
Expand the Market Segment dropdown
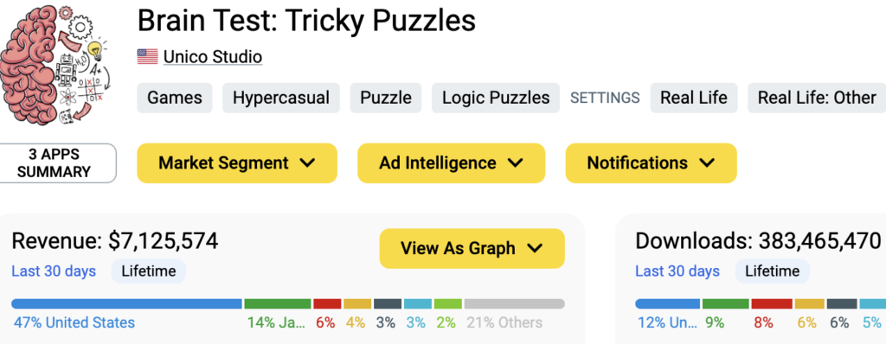(237, 163)
